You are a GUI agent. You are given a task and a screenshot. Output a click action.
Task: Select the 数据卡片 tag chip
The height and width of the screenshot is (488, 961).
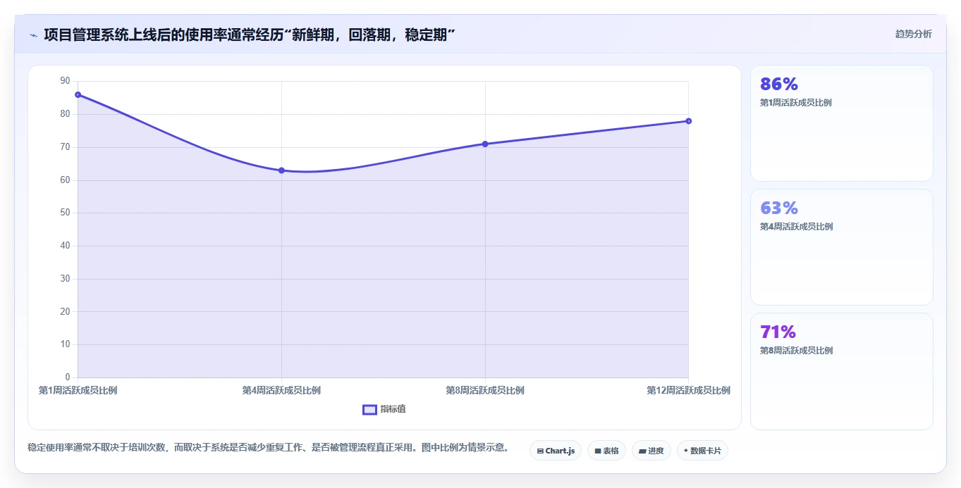[702, 451]
